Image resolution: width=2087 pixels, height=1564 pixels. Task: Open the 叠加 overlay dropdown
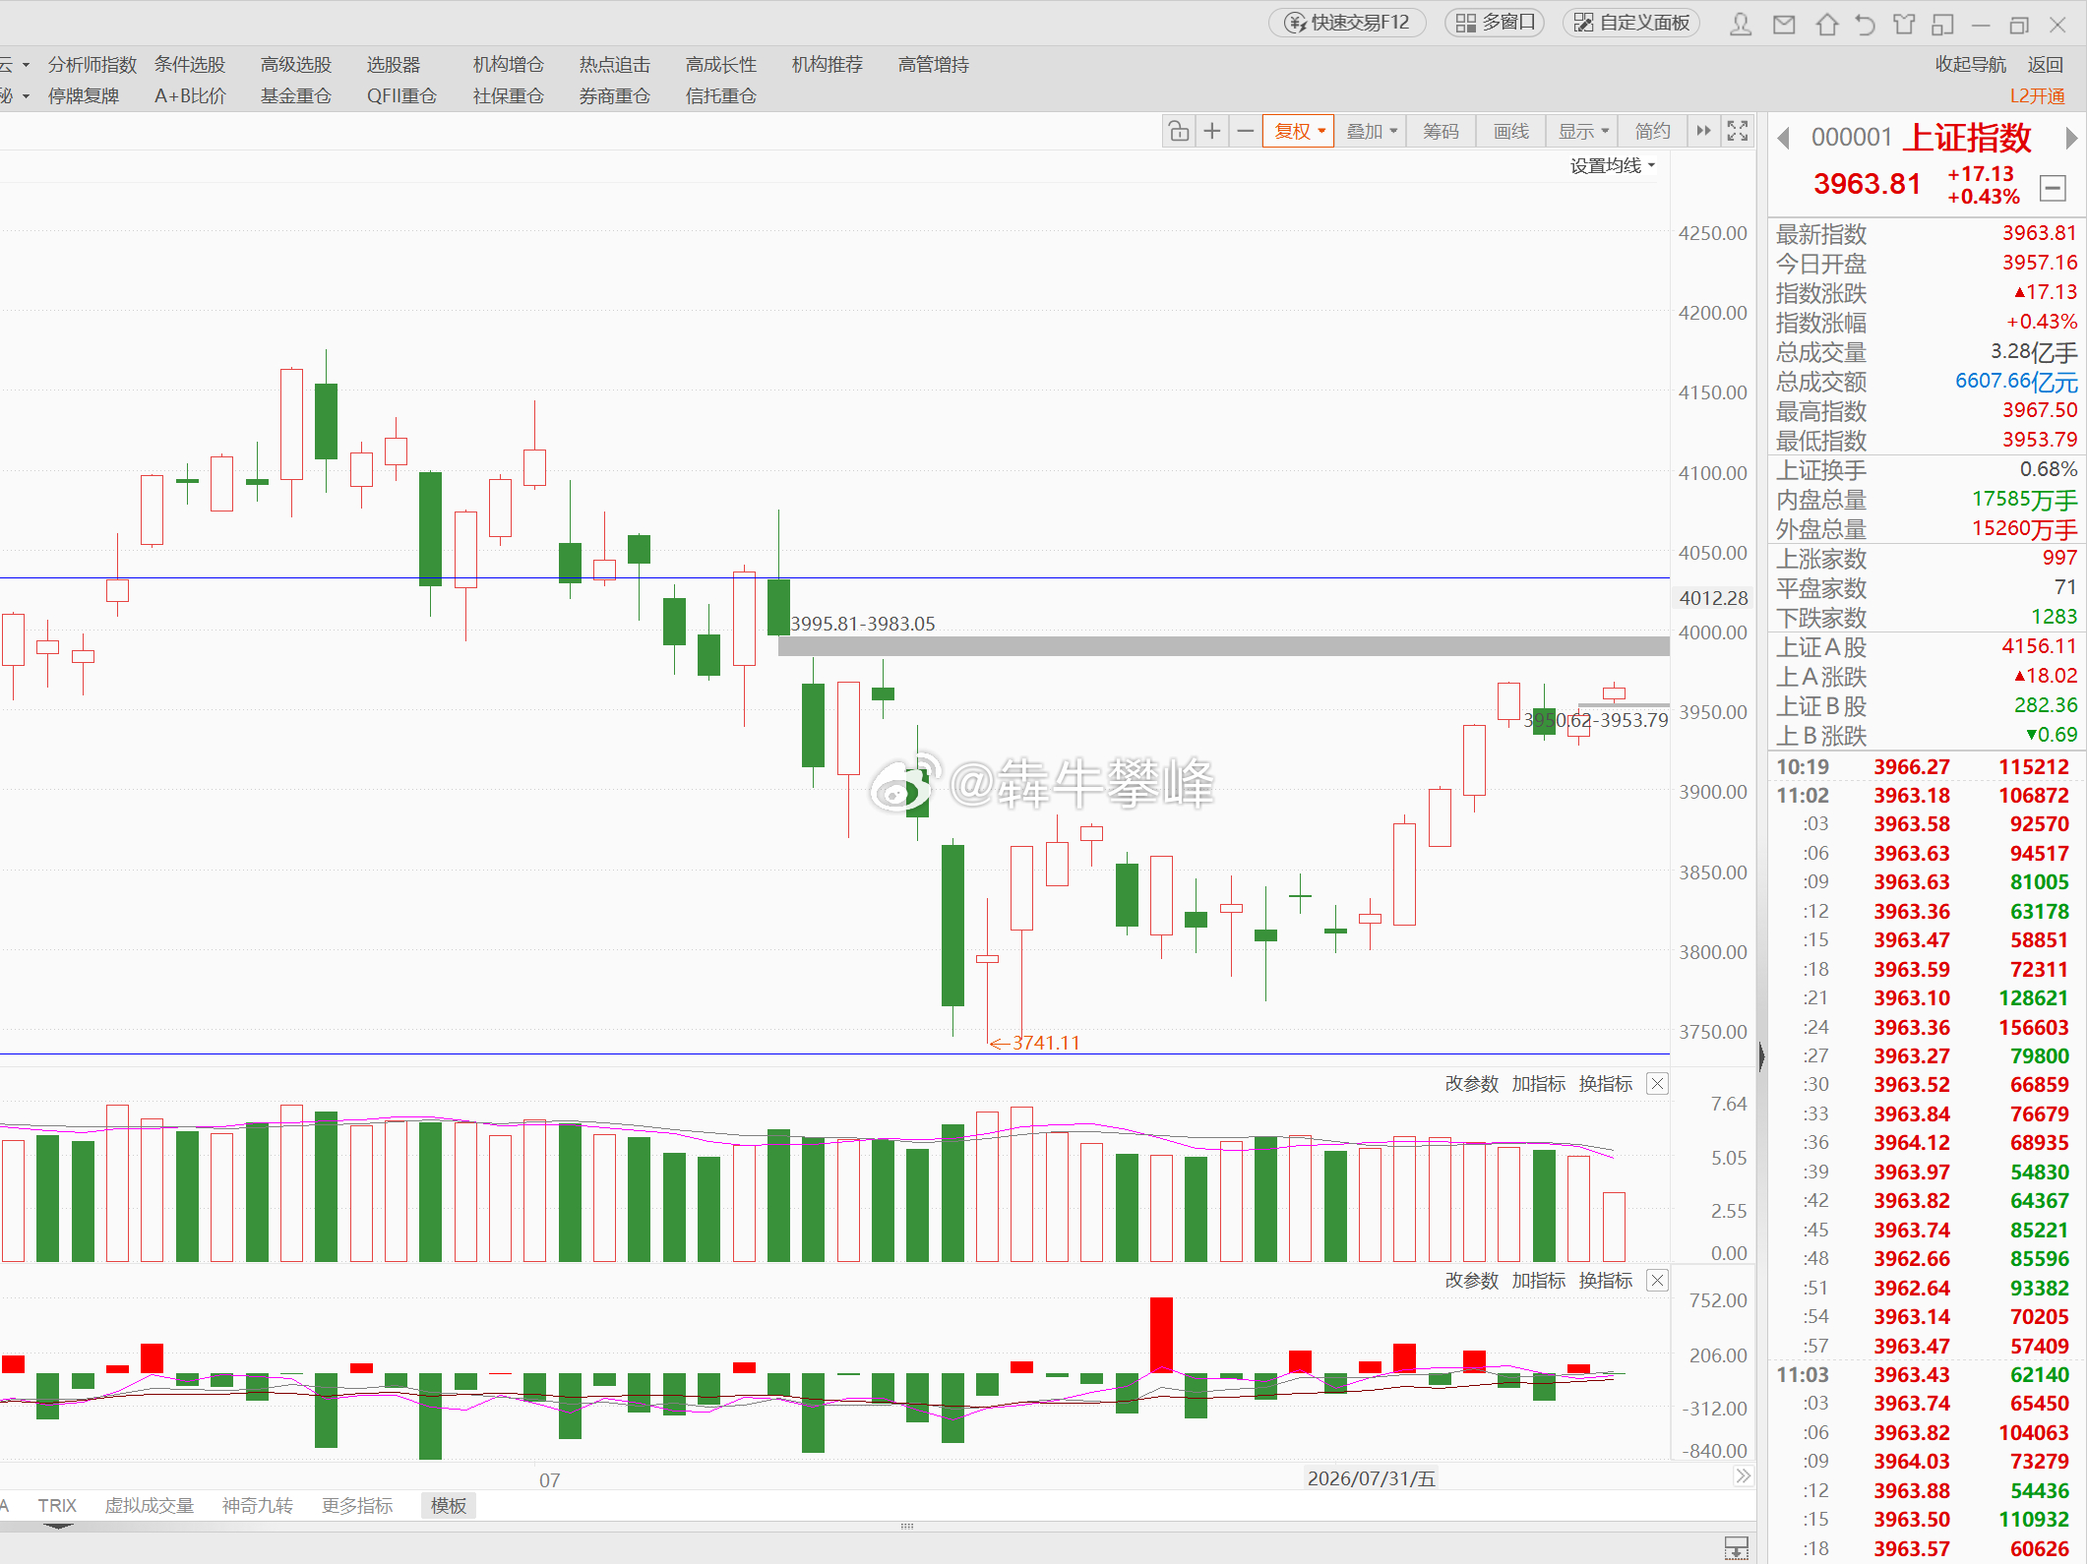pos(1372,131)
